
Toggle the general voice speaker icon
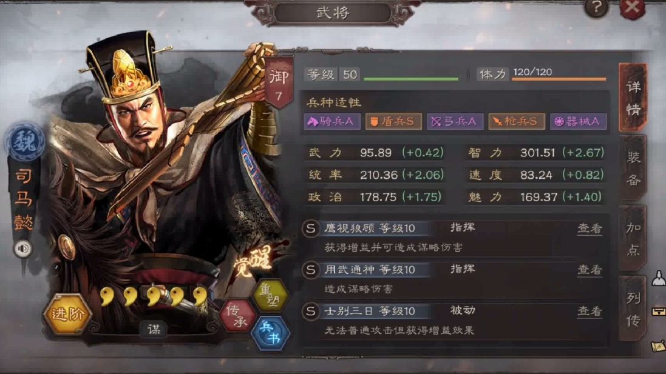23,249
